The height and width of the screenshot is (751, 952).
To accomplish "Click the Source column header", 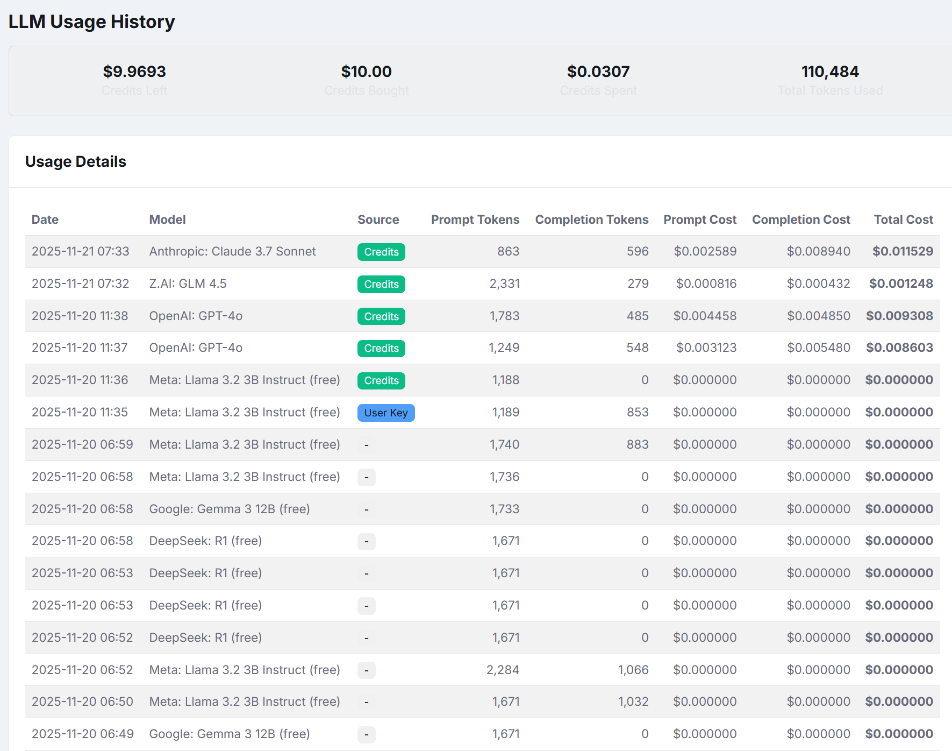I will [378, 219].
